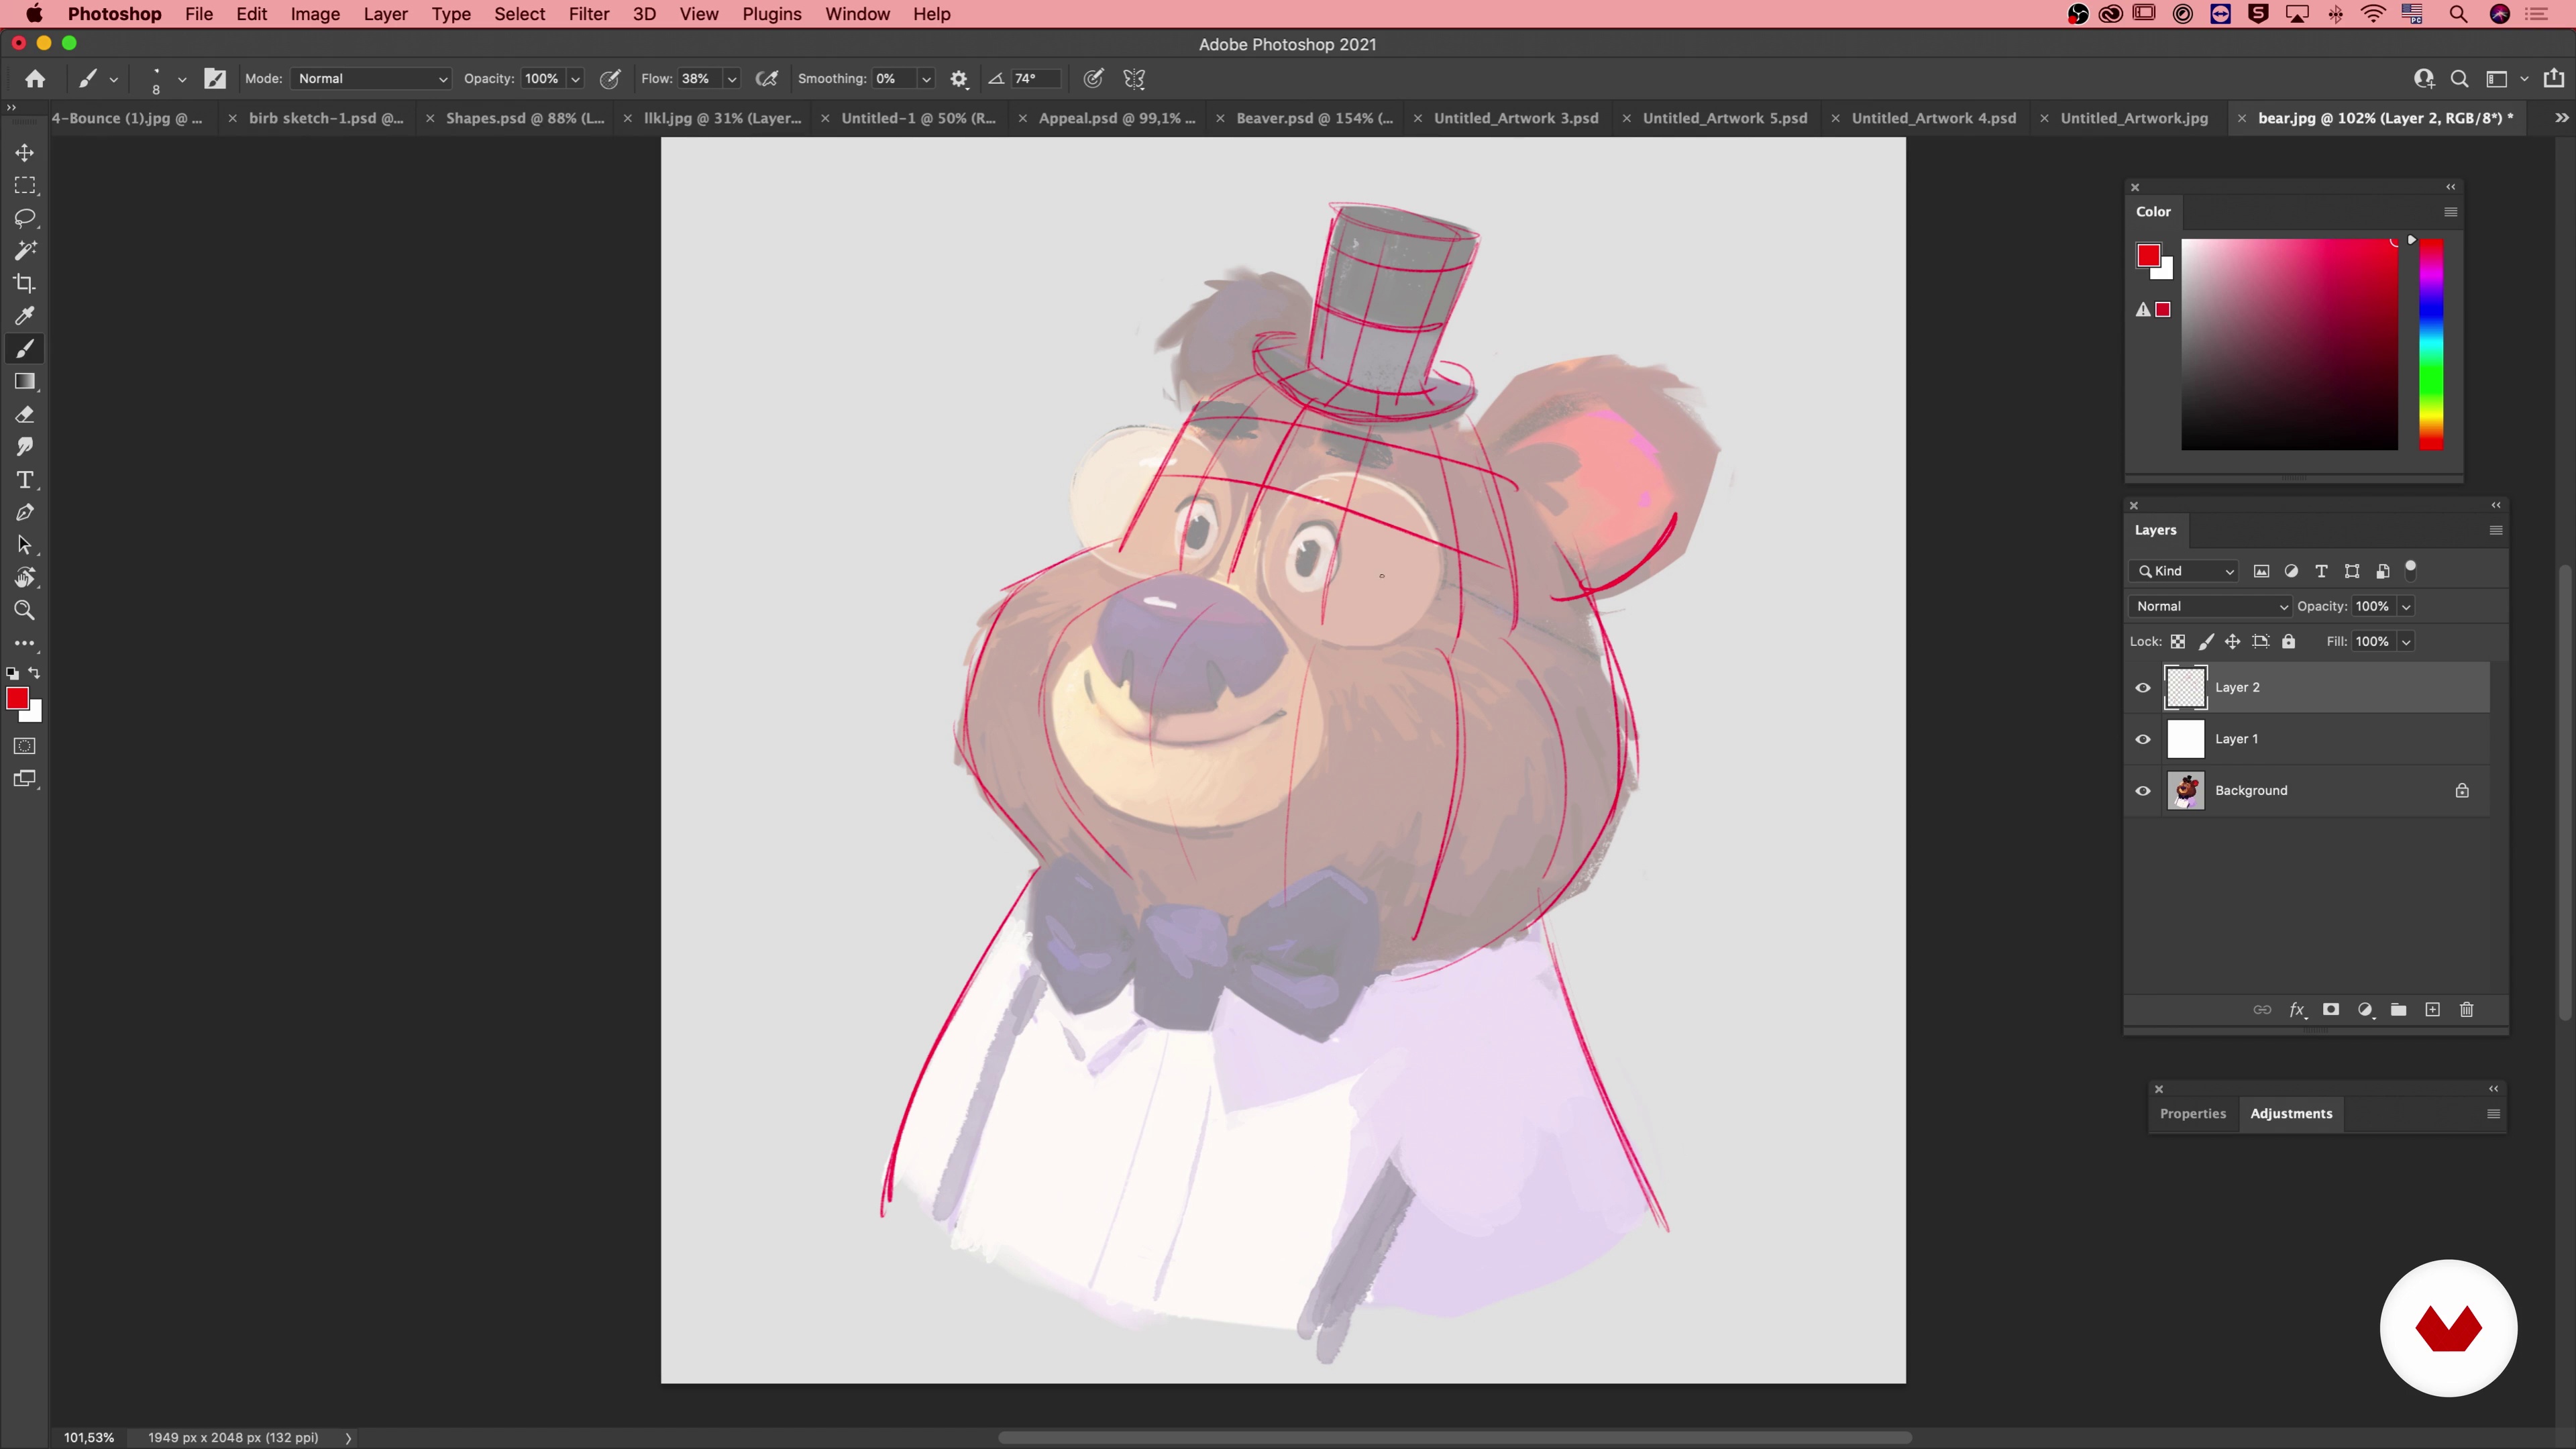Hide Layer 2 visibility eye
The height and width of the screenshot is (1449, 2576).
click(x=2143, y=687)
